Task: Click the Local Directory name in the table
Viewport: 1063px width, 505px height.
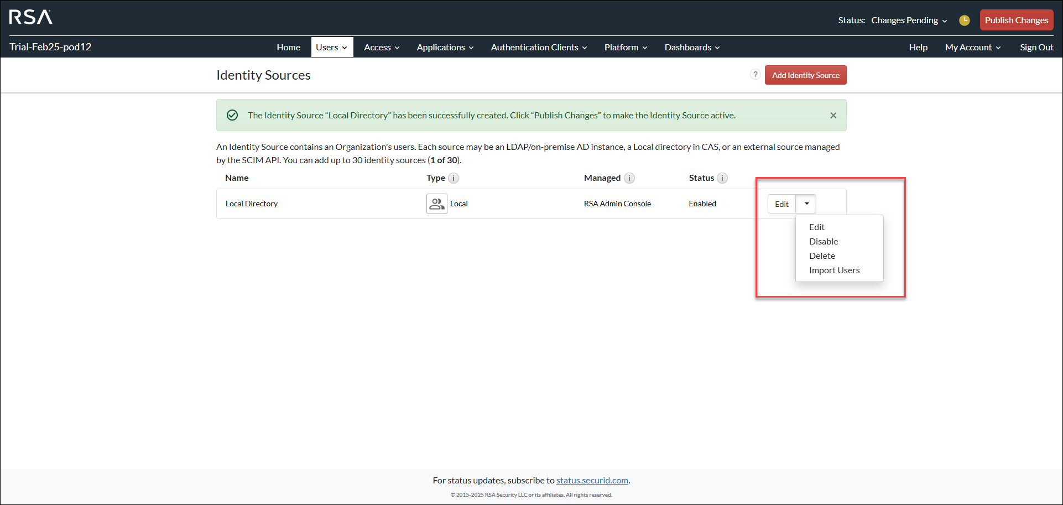Action: tap(251, 204)
